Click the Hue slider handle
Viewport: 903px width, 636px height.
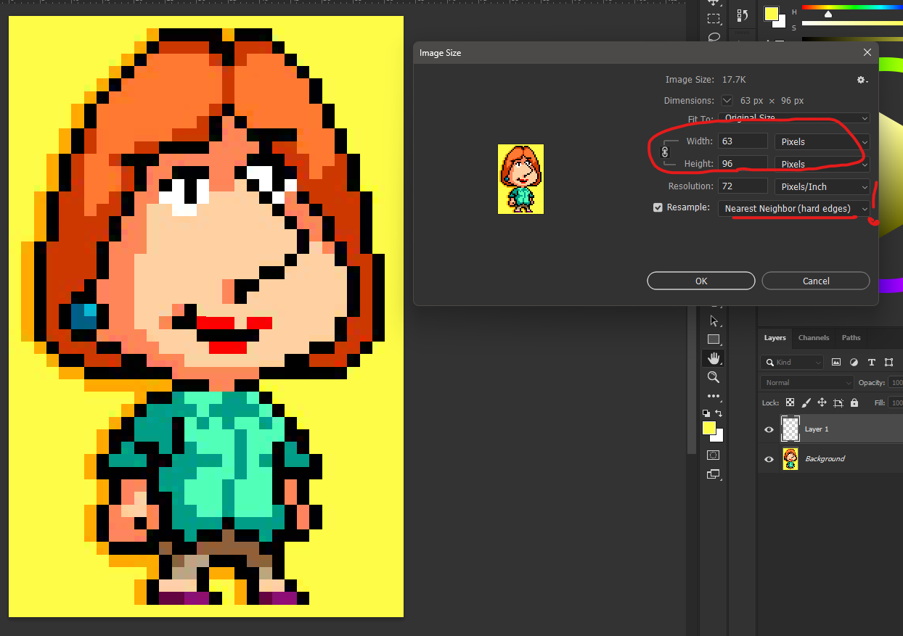tap(828, 14)
